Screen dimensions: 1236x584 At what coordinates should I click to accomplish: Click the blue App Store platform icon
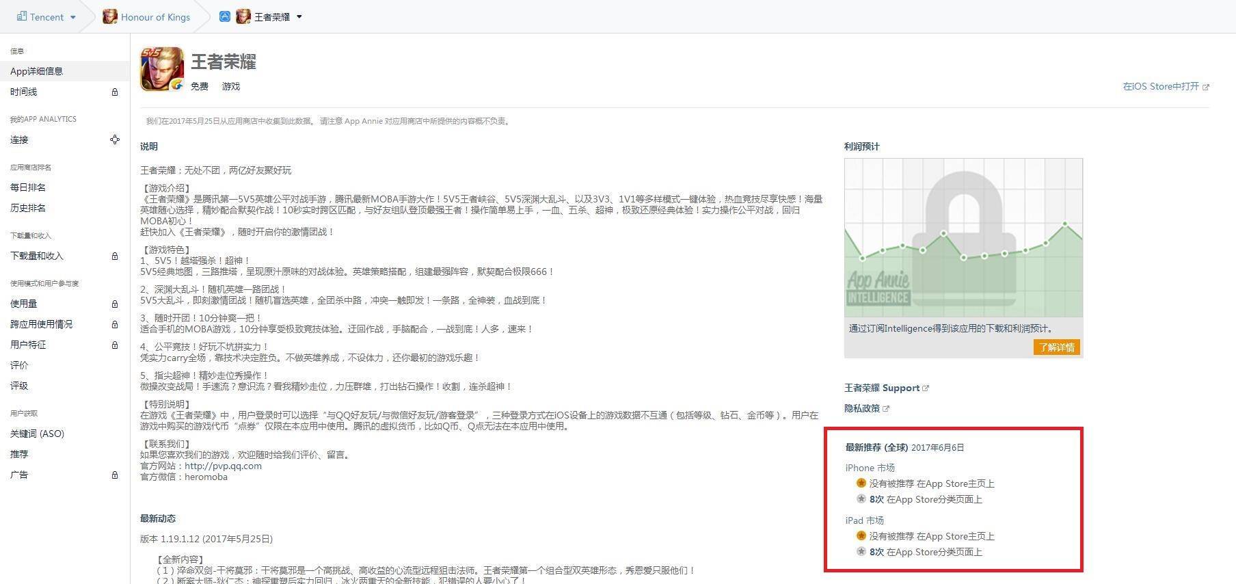click(224, 16)
